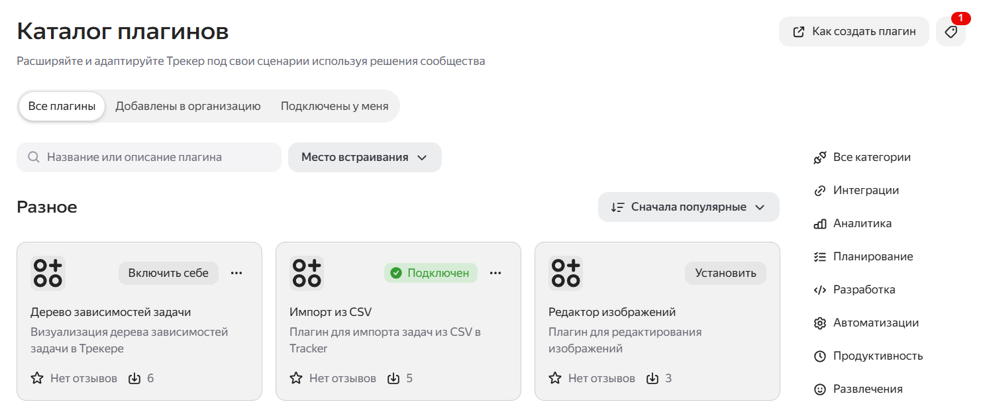The width and height of the screenshot is (981, 412).
Task: Choose the Автоматизации gear category
Action: tap(866, 323)
